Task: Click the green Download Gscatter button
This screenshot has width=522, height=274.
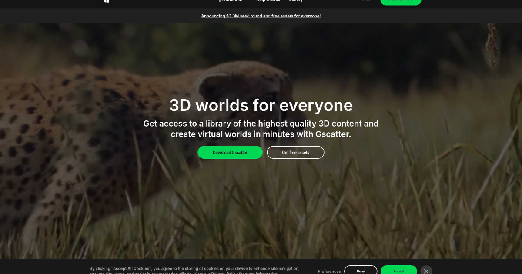Action: [230, 152]
